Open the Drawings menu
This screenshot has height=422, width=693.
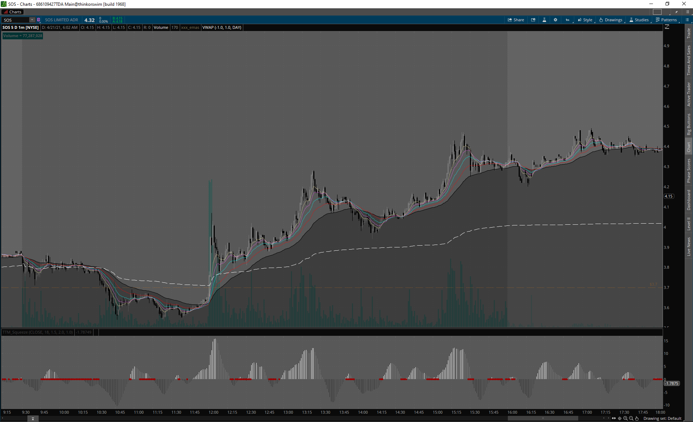(x=611, y=20)
